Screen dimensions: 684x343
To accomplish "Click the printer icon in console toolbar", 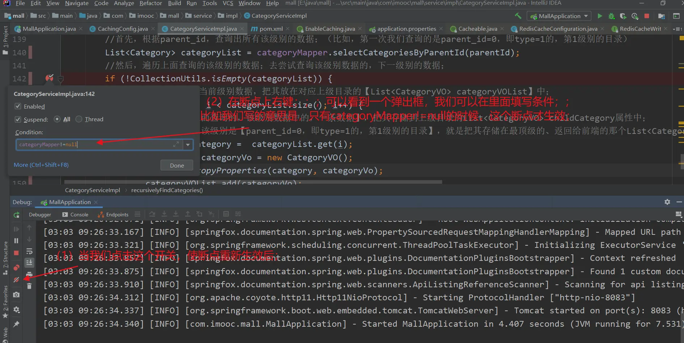I will point(29,274).
